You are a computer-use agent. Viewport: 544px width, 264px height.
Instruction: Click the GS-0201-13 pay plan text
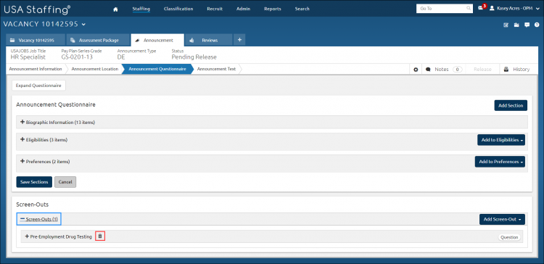77,57
